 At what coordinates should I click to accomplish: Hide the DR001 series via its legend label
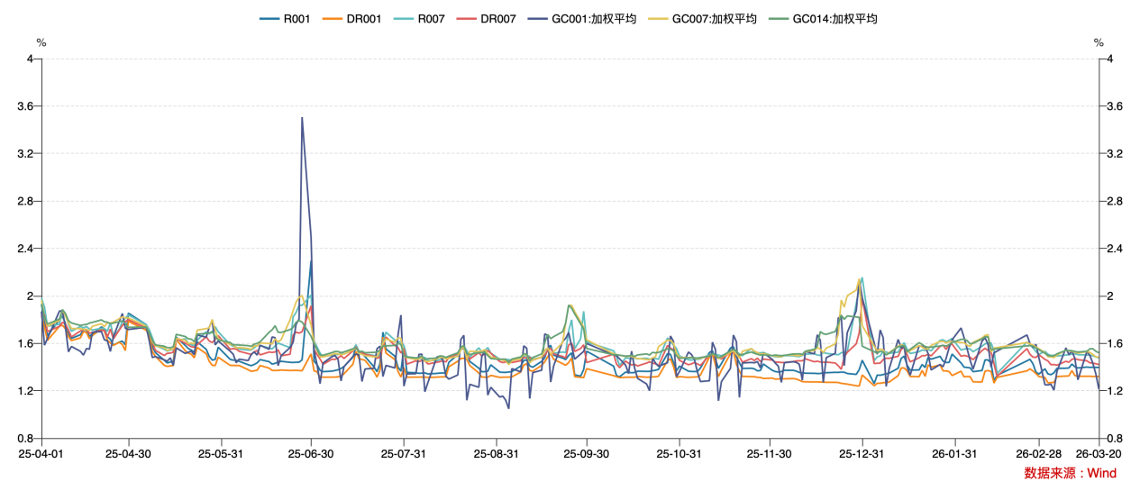coord(365,18)
